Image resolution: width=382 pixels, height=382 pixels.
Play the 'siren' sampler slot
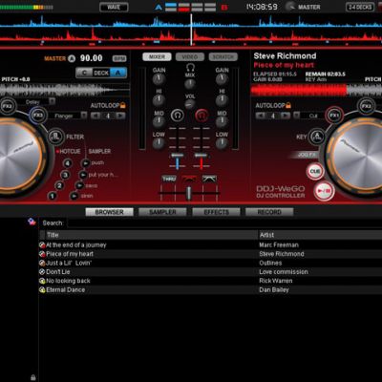point(74,196)
